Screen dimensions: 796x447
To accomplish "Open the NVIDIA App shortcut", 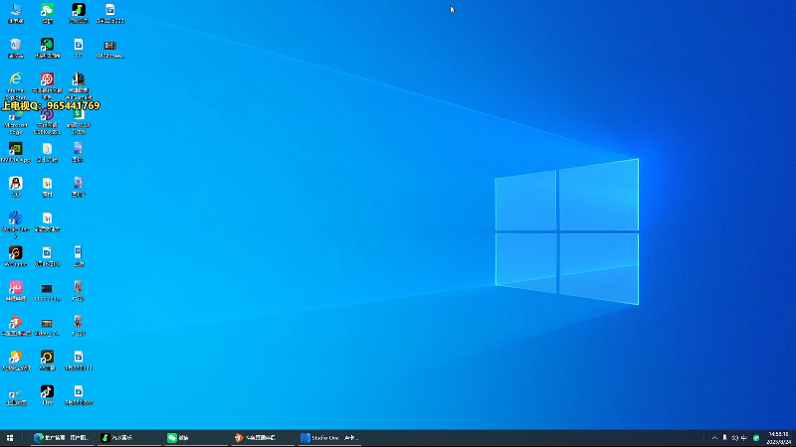I will (x=16, y=153).
